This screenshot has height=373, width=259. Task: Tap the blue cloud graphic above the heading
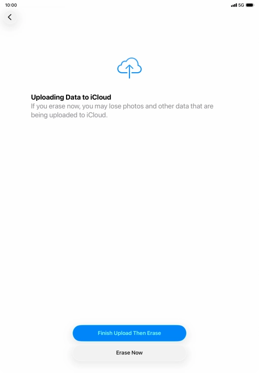[x=129, y=68]
